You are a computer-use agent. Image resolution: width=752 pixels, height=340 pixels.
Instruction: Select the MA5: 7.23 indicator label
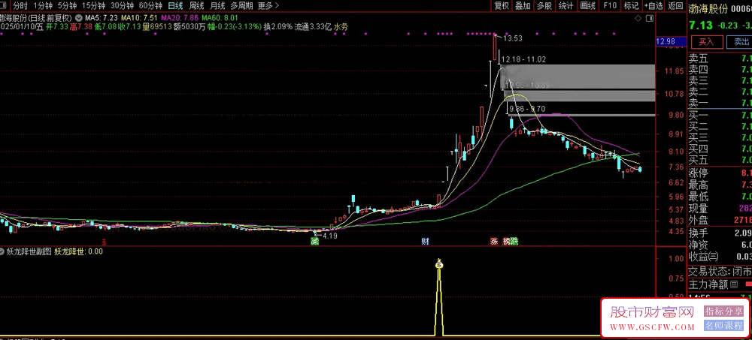(x=102, y=18)
